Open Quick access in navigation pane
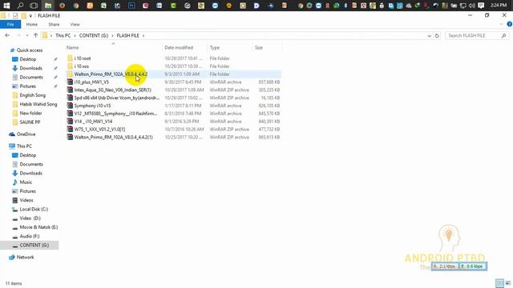 point(30,50)
